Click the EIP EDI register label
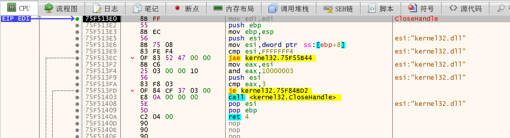Screen dimensions: 510x138 [x=16, y=19]
